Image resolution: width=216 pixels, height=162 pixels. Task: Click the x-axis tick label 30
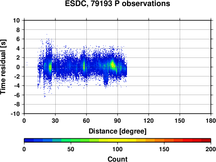pos(55,121)
